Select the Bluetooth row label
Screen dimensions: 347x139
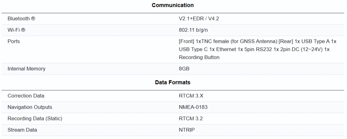click(x=21, y=19)
